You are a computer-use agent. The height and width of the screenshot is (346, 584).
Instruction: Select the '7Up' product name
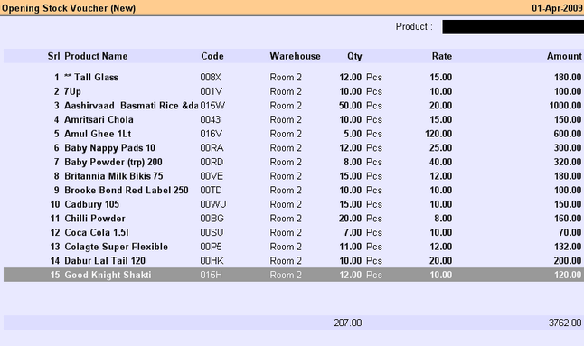click(x=72, y=91)
